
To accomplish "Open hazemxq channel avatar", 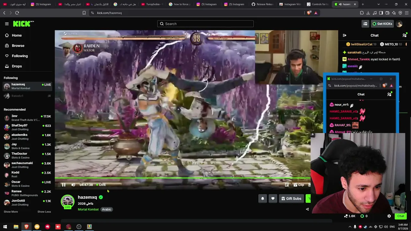I will (67, 201).
